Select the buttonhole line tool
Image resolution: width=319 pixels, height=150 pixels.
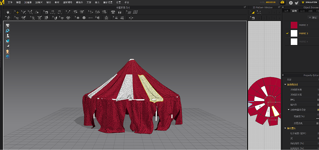pyautogui.click(x=91, y=18)
